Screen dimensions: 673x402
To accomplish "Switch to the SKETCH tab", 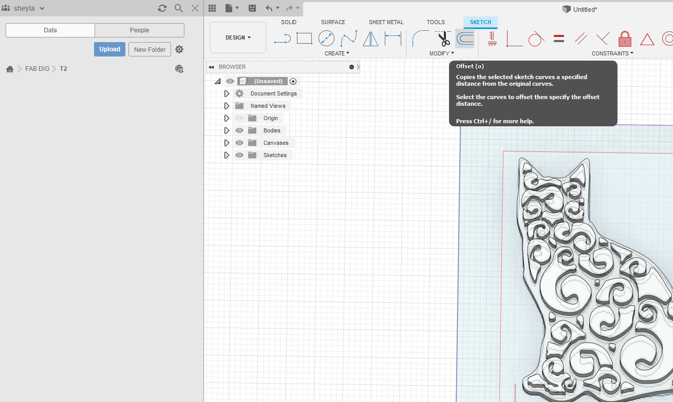I will 480,22.
